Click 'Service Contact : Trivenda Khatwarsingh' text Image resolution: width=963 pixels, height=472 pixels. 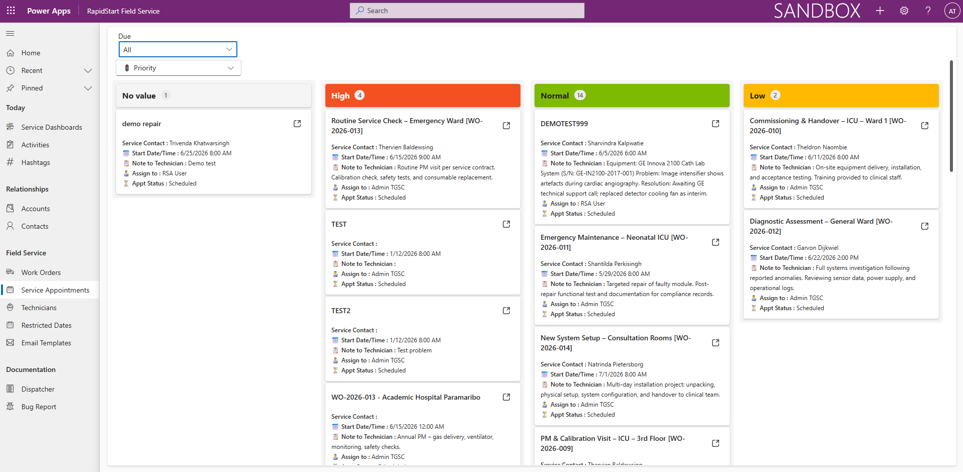coord(176,143)
